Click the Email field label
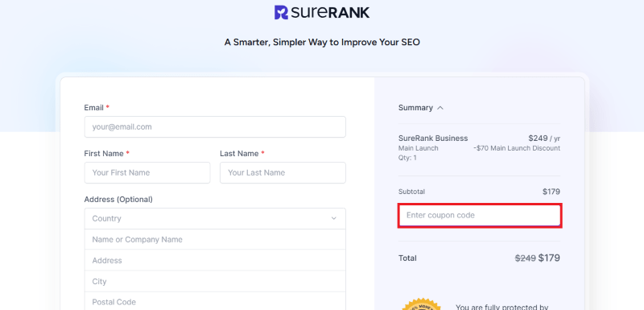Screen dimensions: 644x310 (94, 108)
